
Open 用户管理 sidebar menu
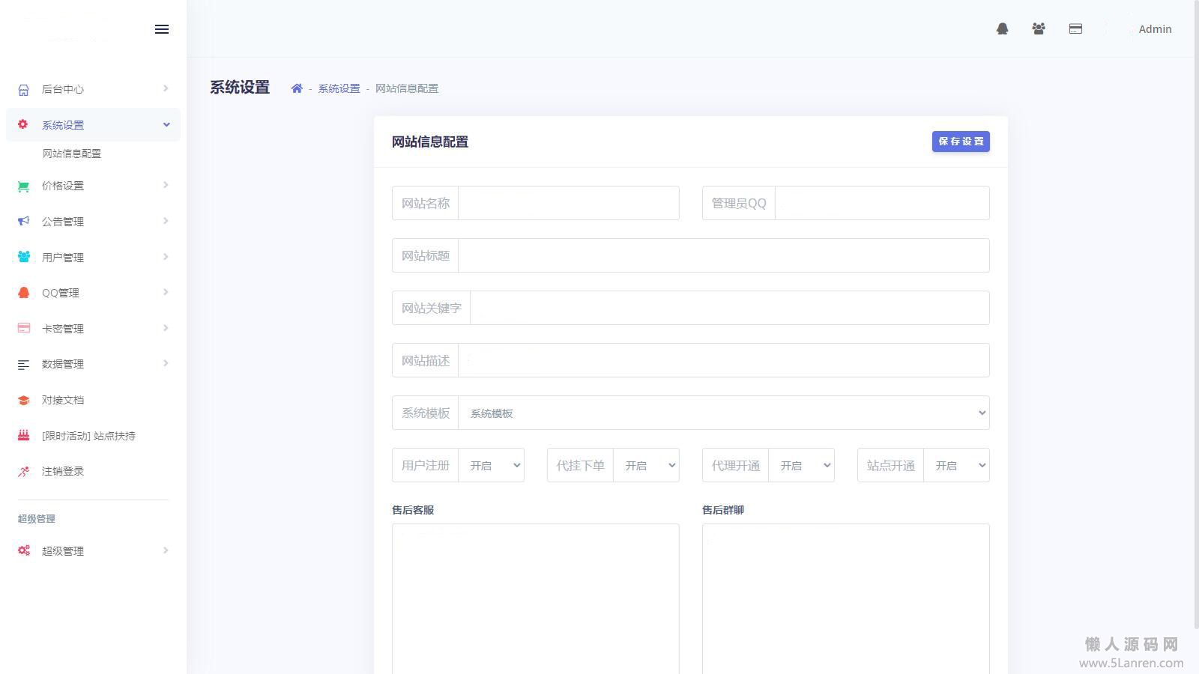point(93,258)
